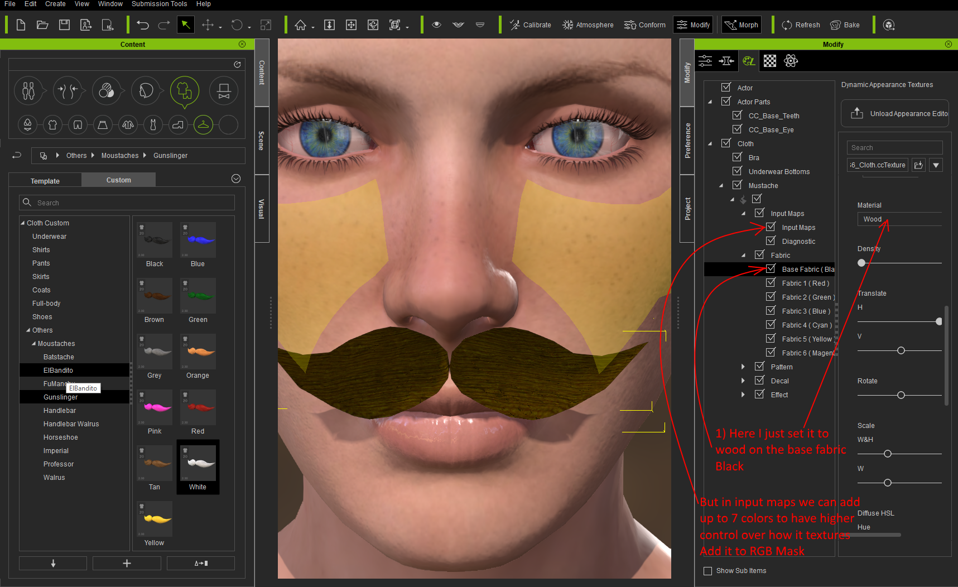Click the Save project icon
This screenshot has height=587, width=958.
tap(64, 25)
